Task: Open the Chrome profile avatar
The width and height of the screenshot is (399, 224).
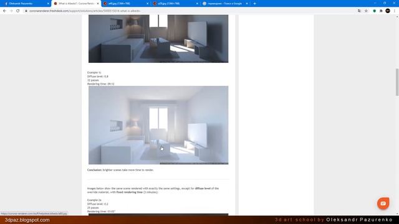Action: (x=388, y=11)
